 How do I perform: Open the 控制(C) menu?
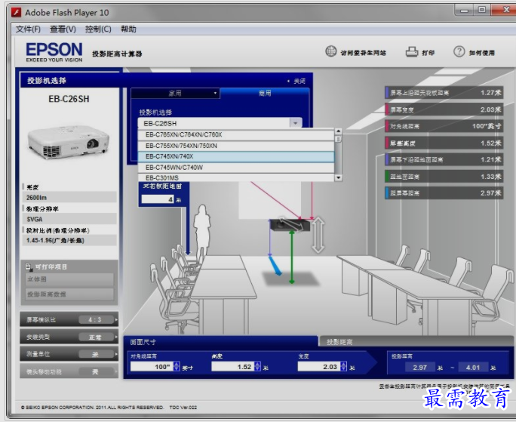coord(98,29)
